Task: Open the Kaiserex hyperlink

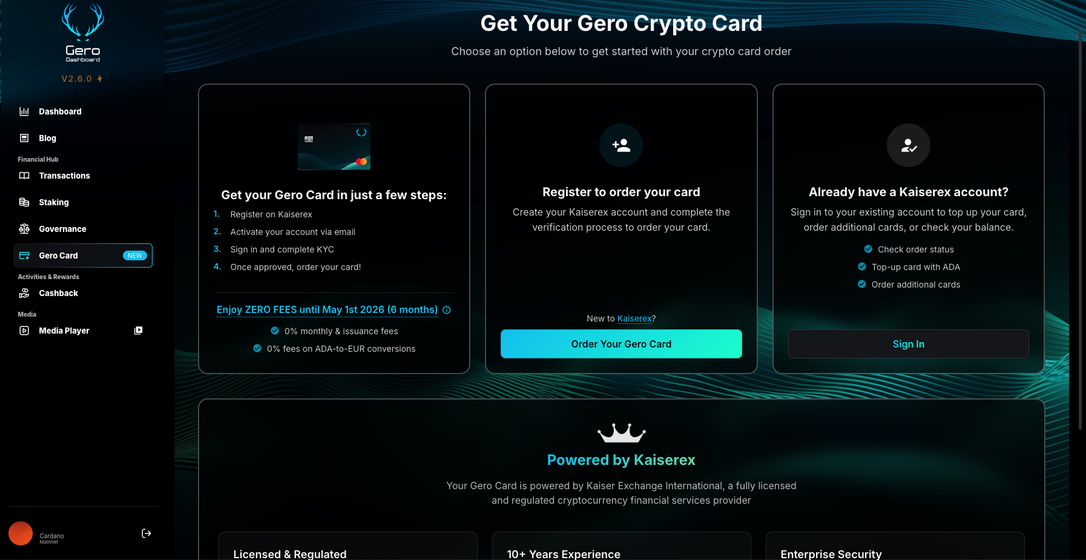Action: point(634,318)
